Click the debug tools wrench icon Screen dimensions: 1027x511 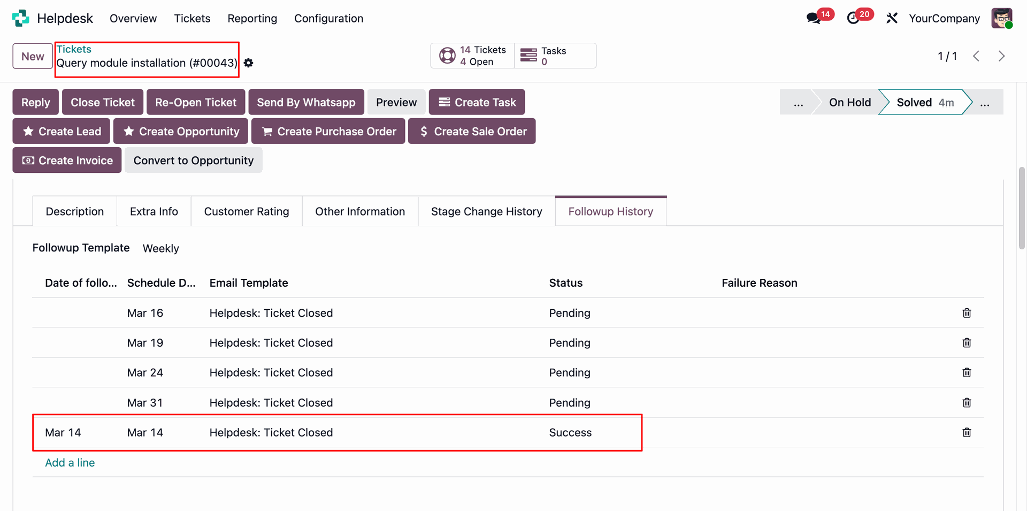[892, 18]
